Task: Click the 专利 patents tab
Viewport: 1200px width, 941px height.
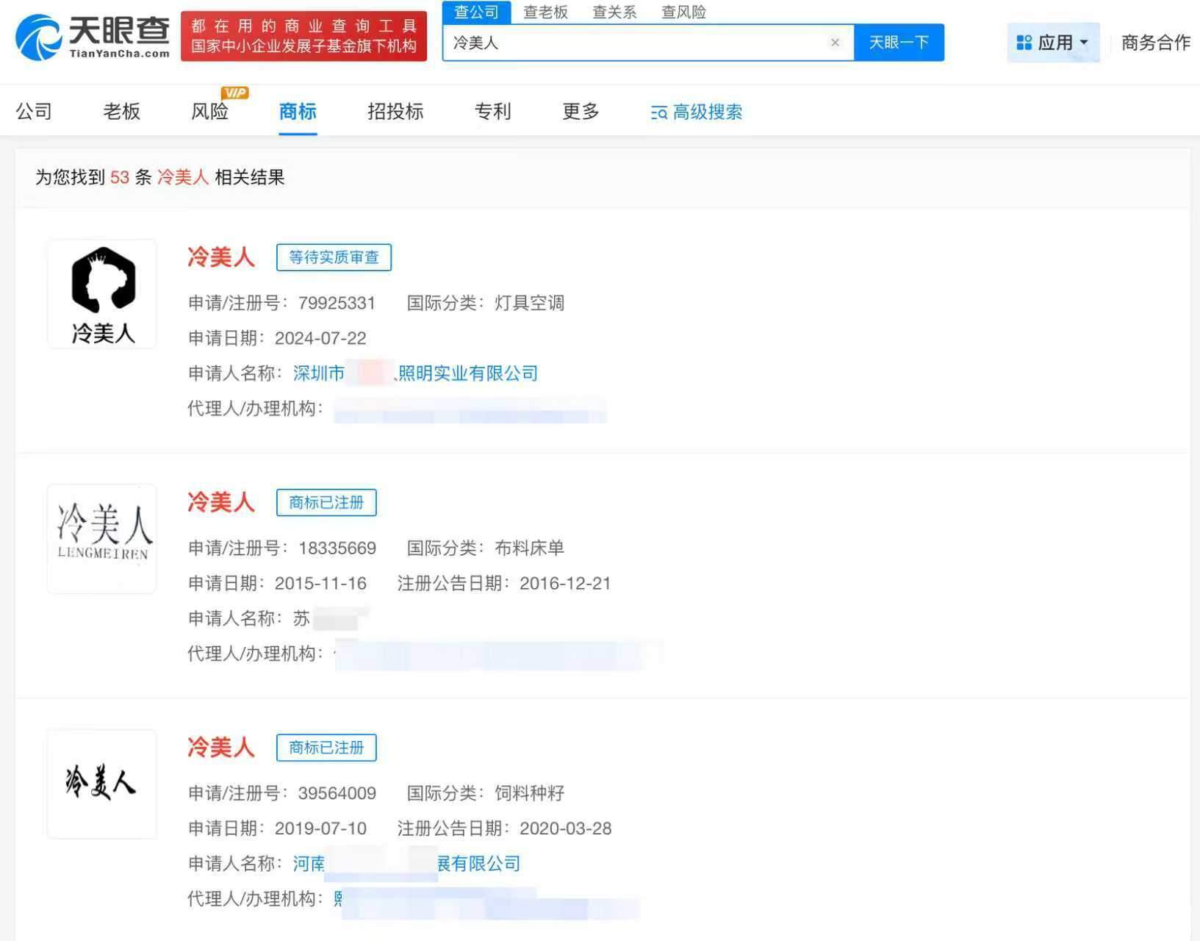Action: pos(492,111)
